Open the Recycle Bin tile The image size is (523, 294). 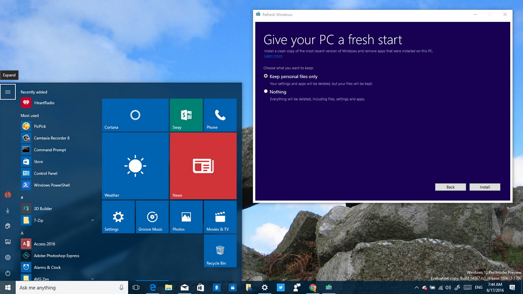(220, 251)
